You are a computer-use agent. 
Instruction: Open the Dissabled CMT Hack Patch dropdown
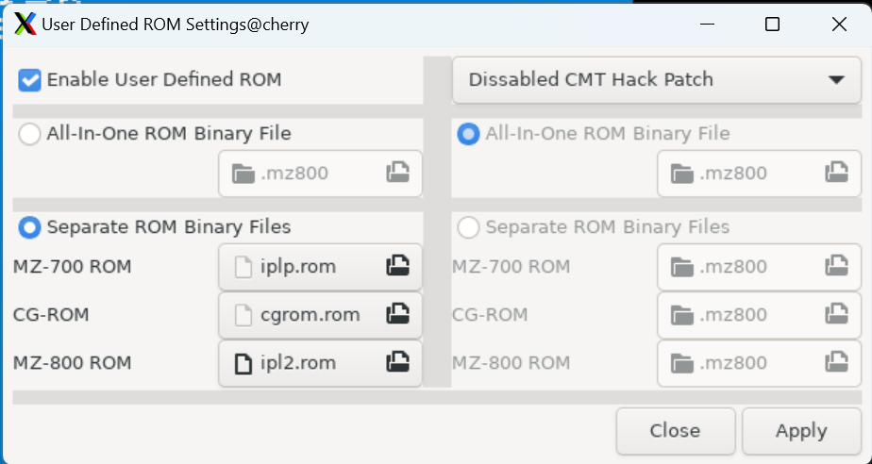[x=656, y=80]
